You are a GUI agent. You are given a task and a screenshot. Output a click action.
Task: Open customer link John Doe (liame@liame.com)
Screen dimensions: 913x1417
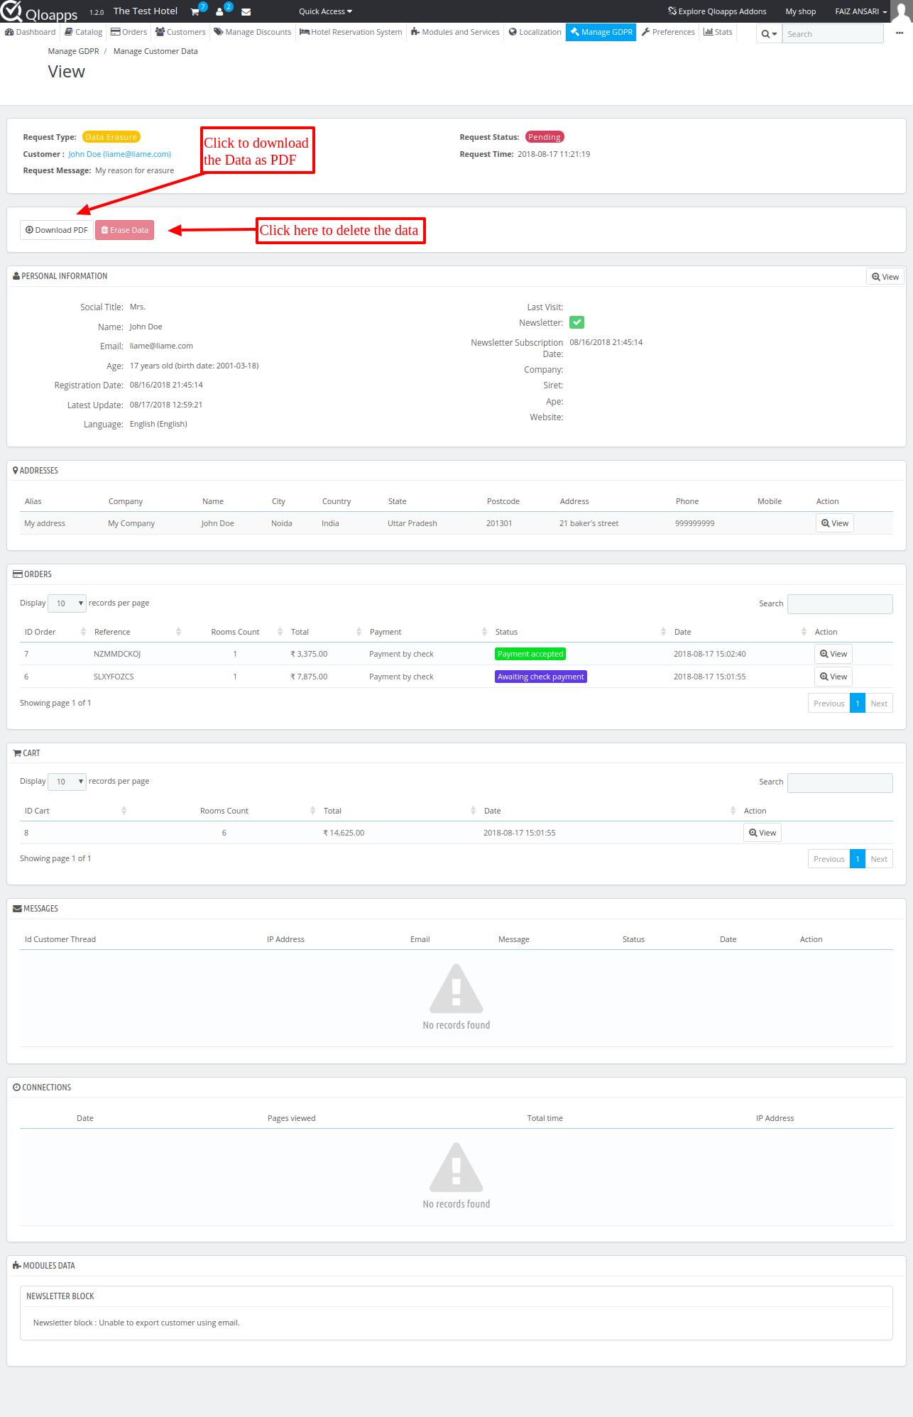(119, 154)
